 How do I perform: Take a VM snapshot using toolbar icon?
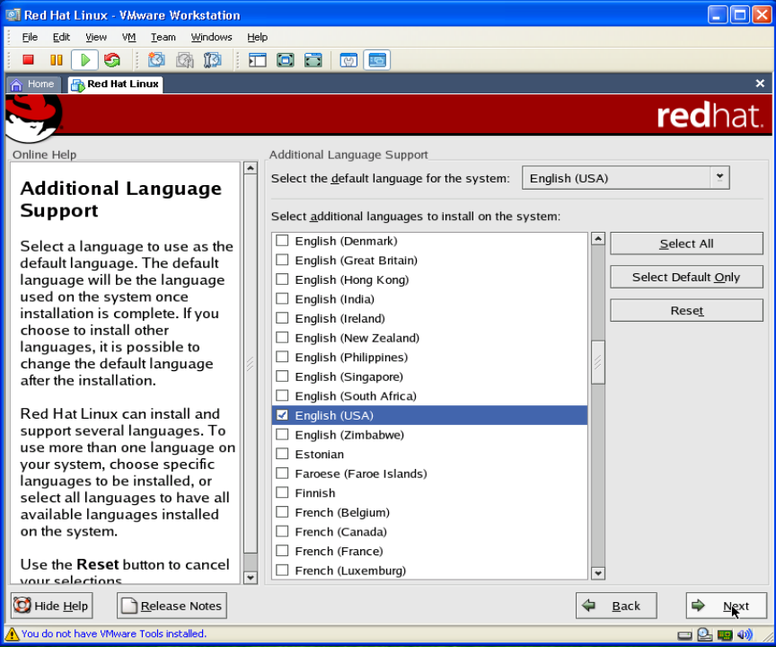[x=156, y=60]
